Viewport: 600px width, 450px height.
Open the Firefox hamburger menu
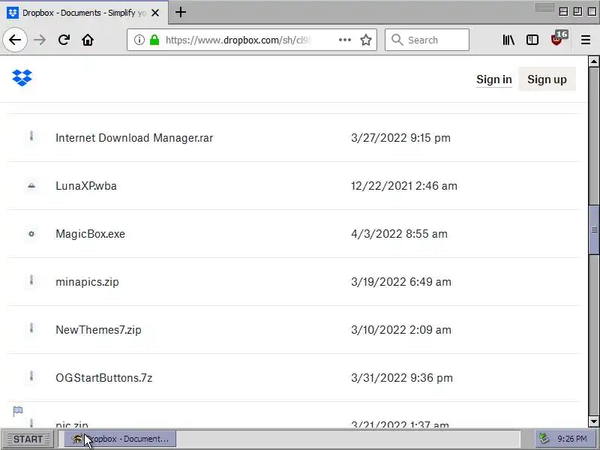tap(586, 40)
